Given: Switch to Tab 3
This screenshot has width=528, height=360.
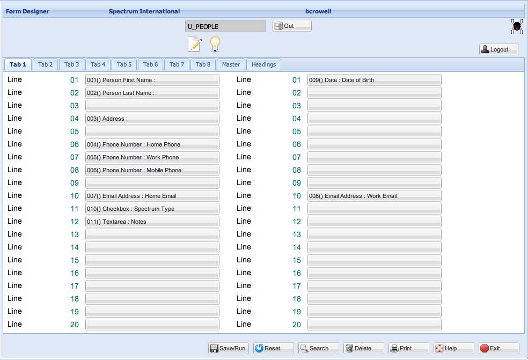Looking at the screenshot, I should click(72, 64).
